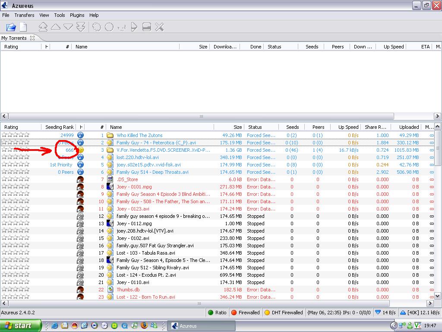This screenshot has height=332, width=442.
Task: Click file icon beside Joey - 0101.mpg
Action: pyautogui.click(x=110, y=187)
